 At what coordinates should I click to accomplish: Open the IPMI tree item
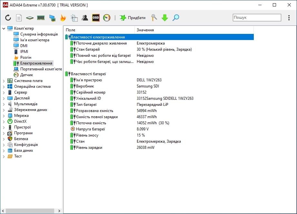tap(24, 52)
